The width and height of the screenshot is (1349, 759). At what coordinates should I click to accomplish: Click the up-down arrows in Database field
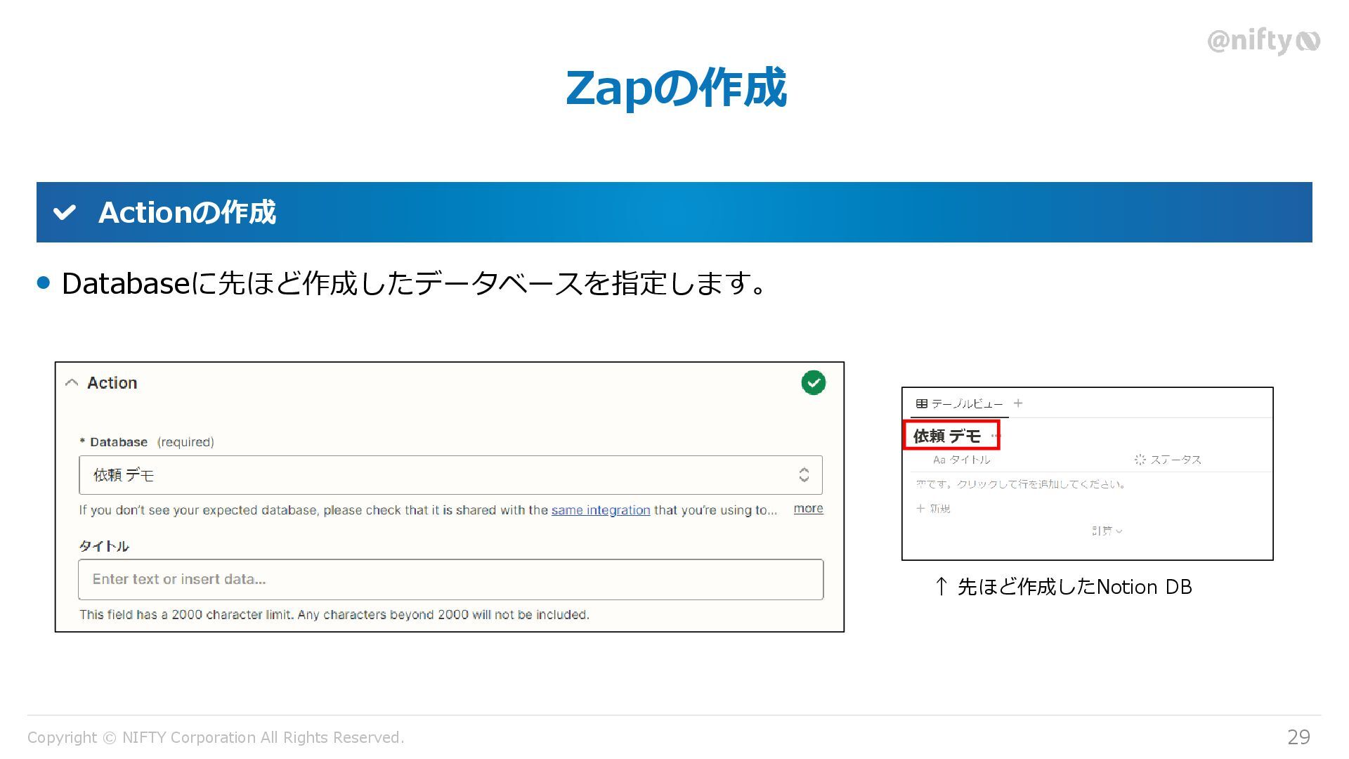click(x=804, y=475)
